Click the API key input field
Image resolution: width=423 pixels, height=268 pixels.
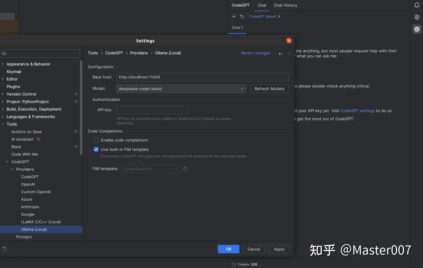(x=152, y=110)
